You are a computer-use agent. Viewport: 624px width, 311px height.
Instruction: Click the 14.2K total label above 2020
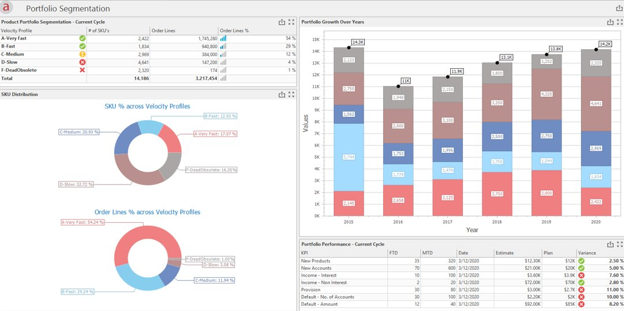click(605, 44)
